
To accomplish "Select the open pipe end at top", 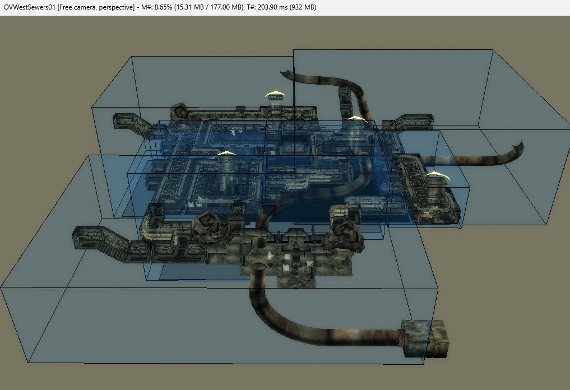I will 286,72.
